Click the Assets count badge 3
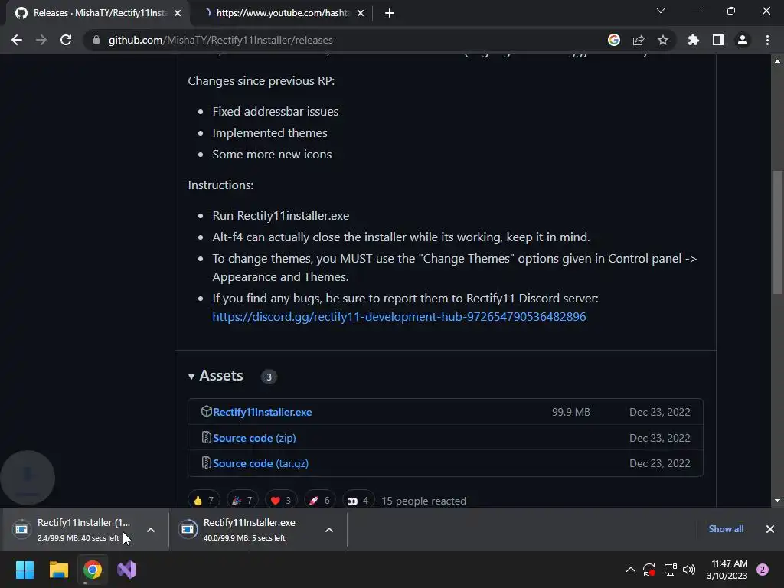Image resolution: width=784 pixels, height=588 pixels. 269,377
